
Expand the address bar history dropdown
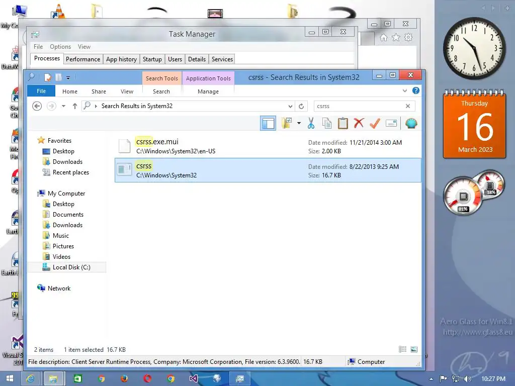click(290, 106)
